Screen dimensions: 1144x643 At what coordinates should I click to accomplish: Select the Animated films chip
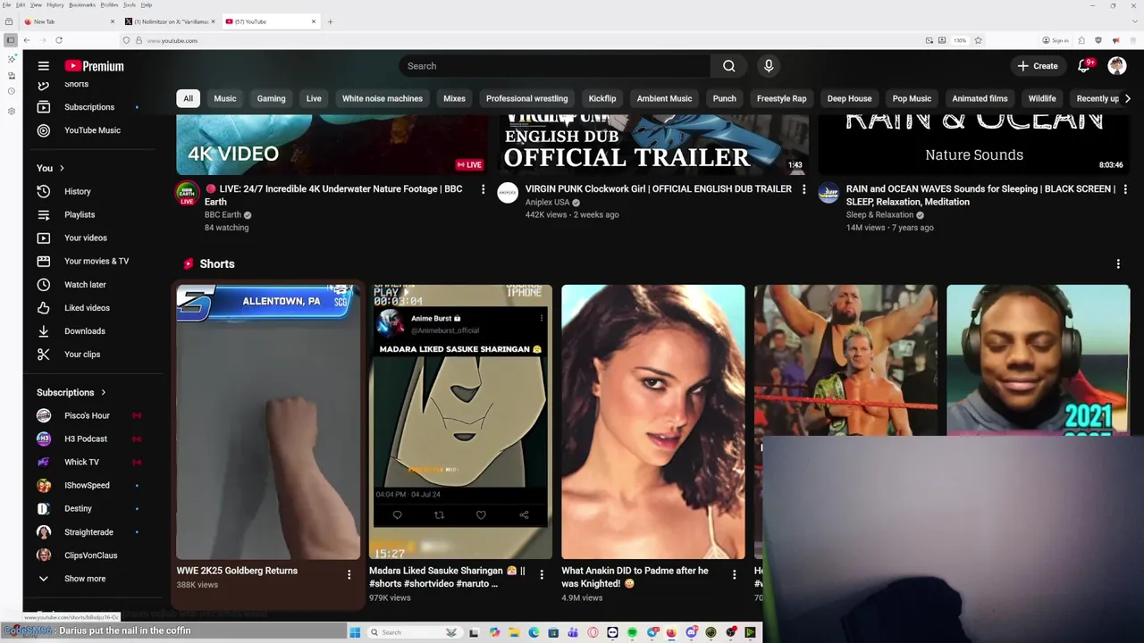coord(980,98)
